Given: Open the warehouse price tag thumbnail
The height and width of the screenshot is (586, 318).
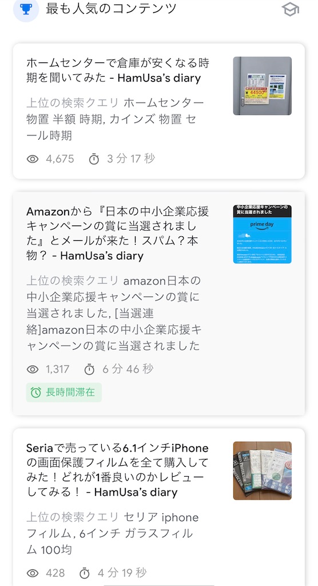Looking at the screenshot, I should click(263, 86).
